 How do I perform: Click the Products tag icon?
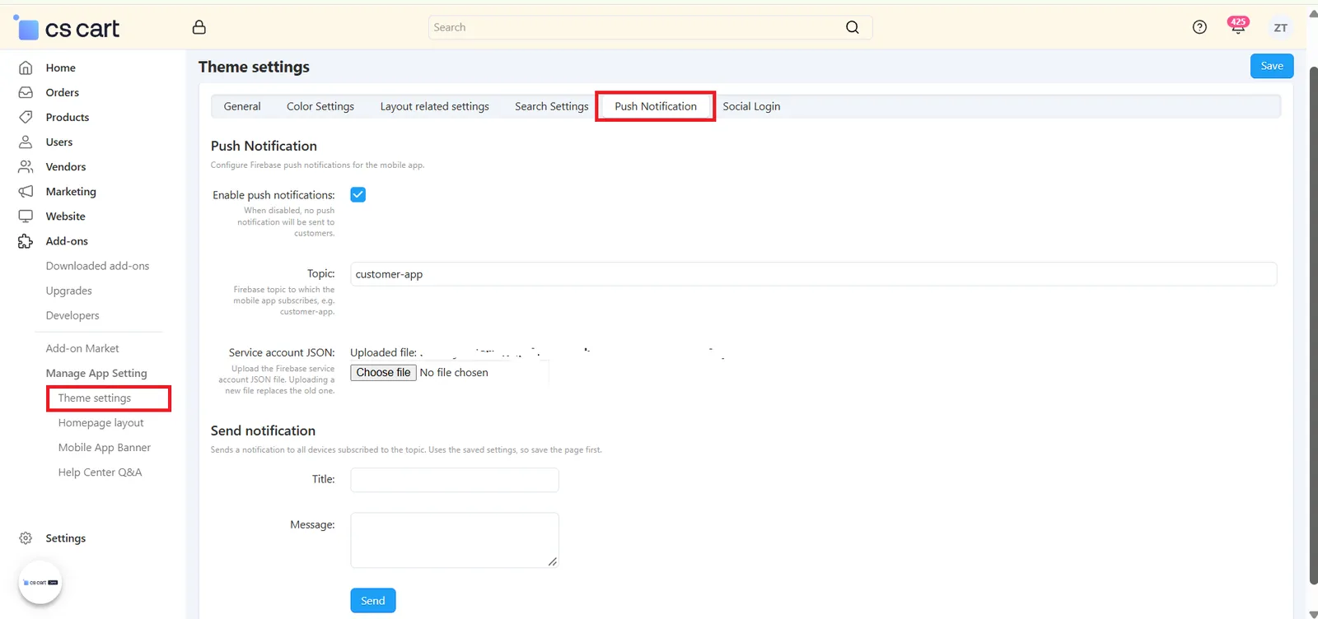[26, 117]
